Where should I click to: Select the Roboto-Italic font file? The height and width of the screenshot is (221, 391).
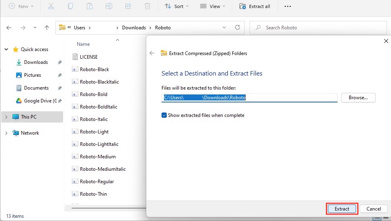[x=94, y=119]
